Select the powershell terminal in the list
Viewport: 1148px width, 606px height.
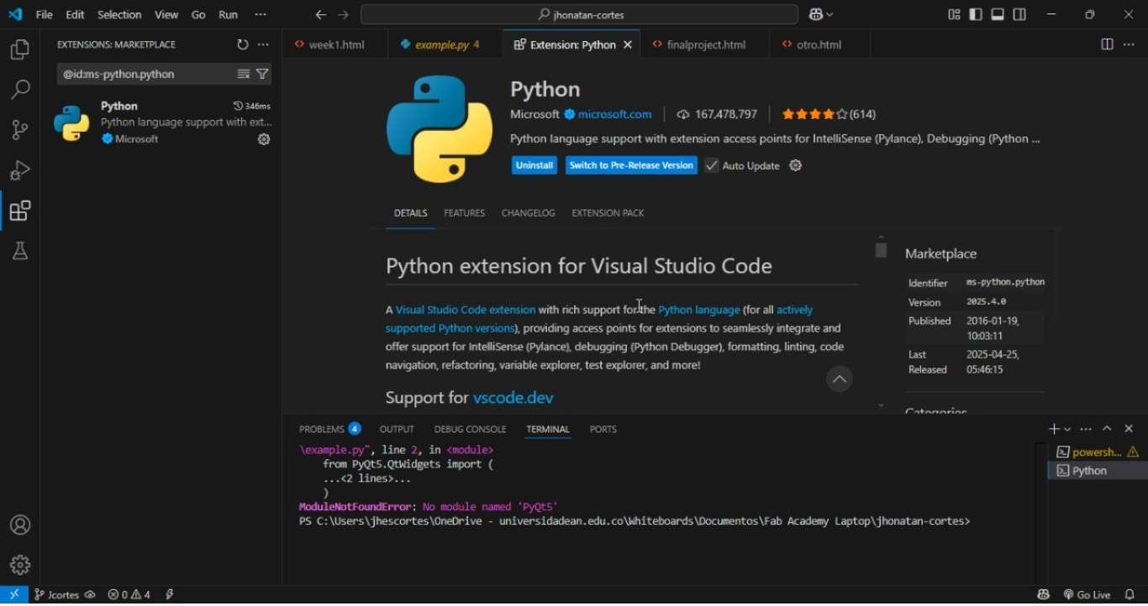1097,452
